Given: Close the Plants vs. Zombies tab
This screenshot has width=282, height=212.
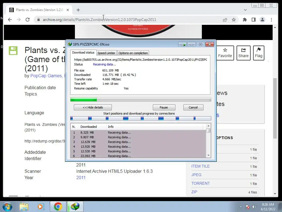Looking at the screenshot, I should [x=68, y=10].
